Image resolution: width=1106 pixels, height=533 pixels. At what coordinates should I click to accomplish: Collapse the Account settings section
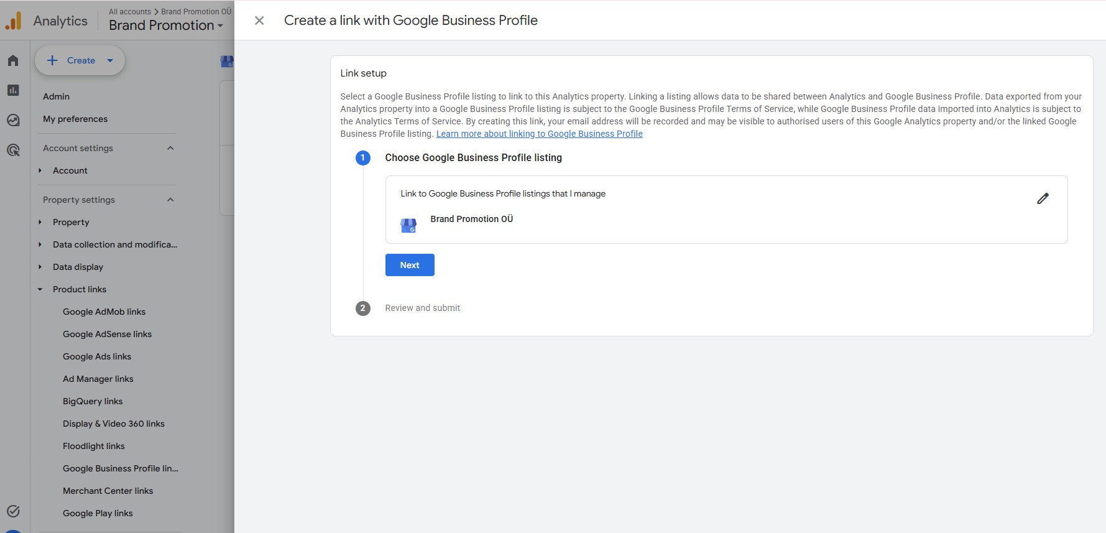click(x=170, y=148)
